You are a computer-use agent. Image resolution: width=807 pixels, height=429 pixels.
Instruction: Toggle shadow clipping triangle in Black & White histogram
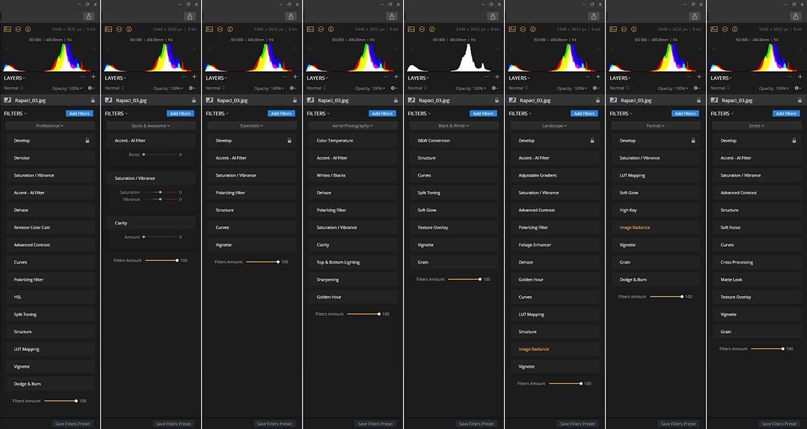(x=411, y=49)
